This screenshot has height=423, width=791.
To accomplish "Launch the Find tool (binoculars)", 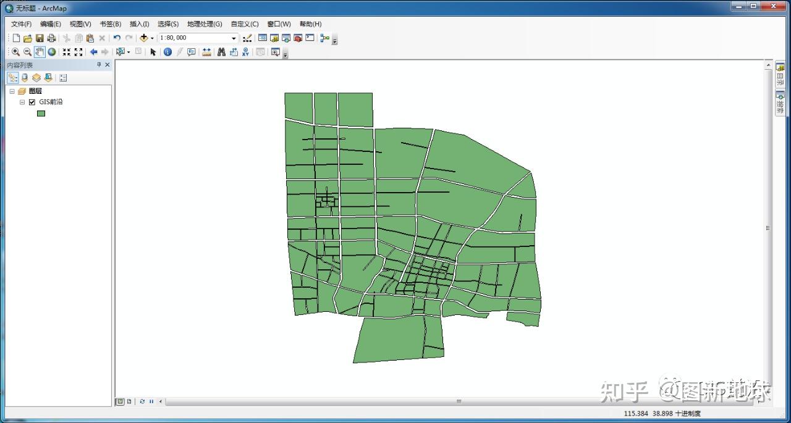I will pos(221,52).
